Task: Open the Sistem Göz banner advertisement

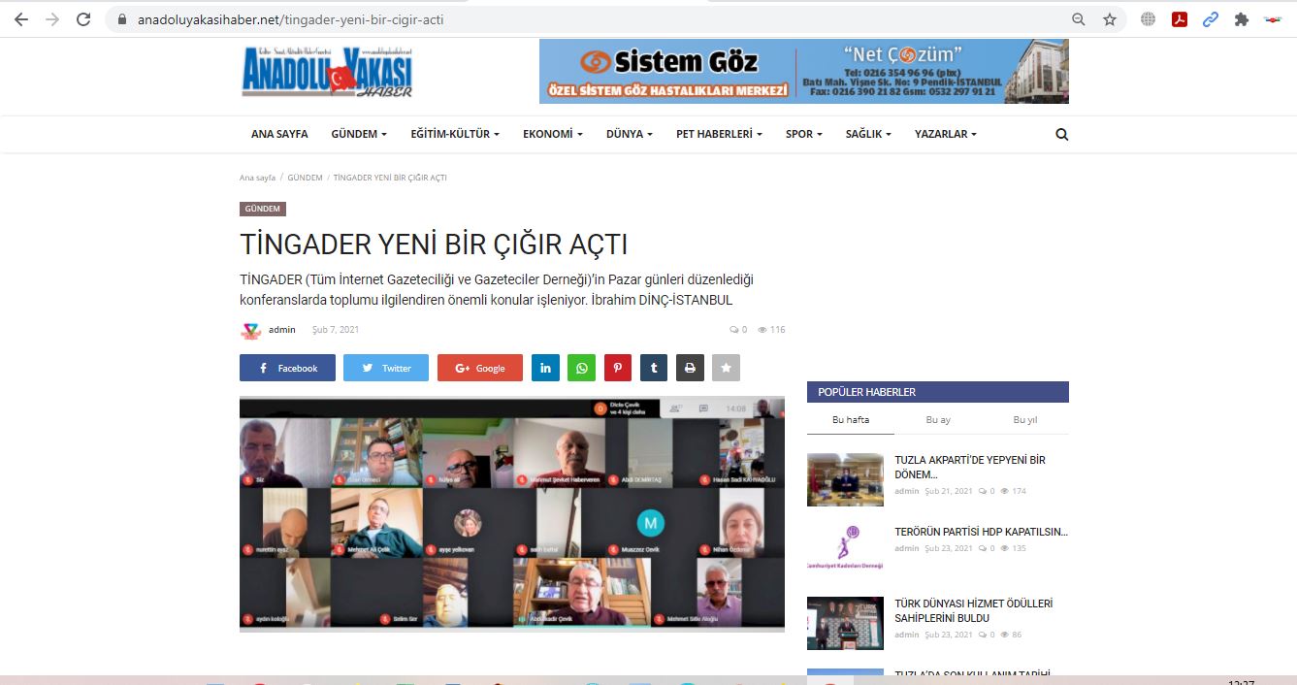Action: 803,71
